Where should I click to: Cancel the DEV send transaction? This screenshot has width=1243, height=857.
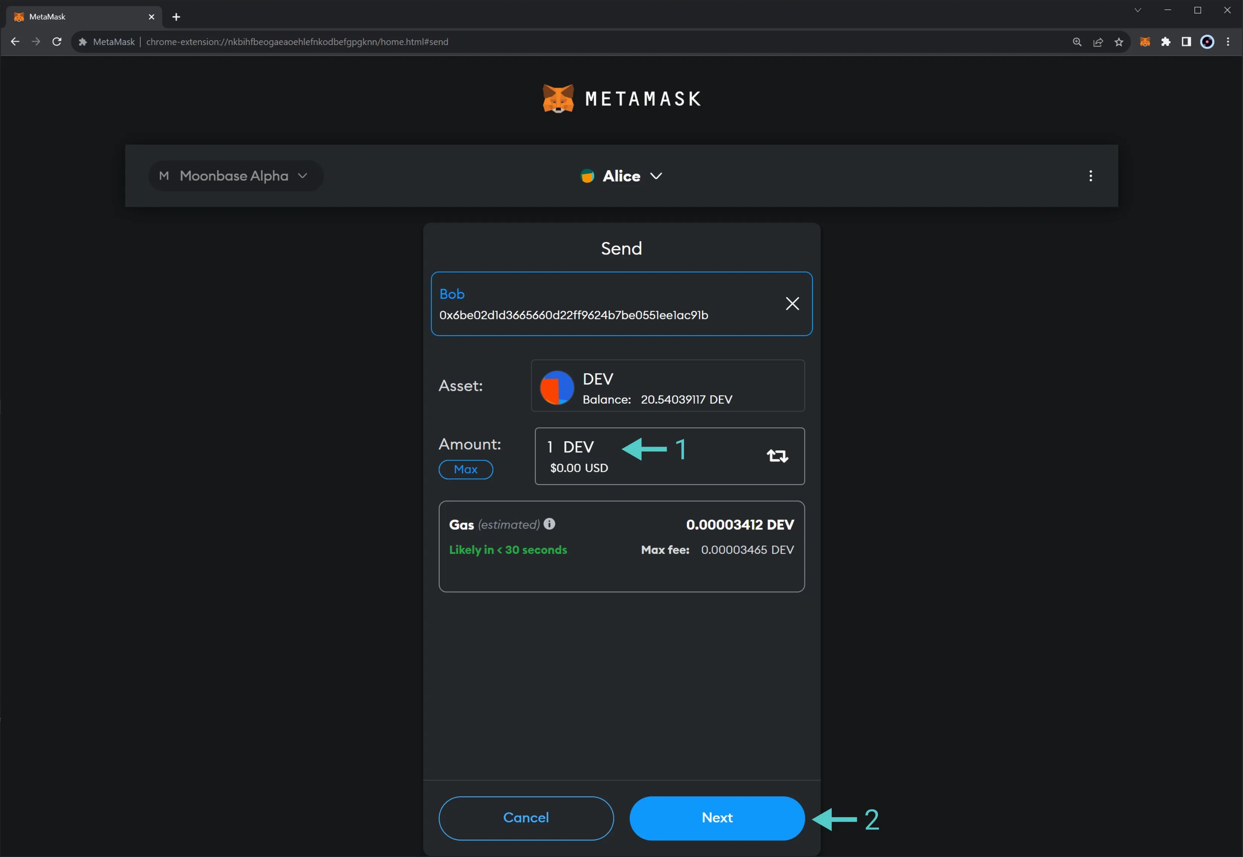click(x=526, y=817)
